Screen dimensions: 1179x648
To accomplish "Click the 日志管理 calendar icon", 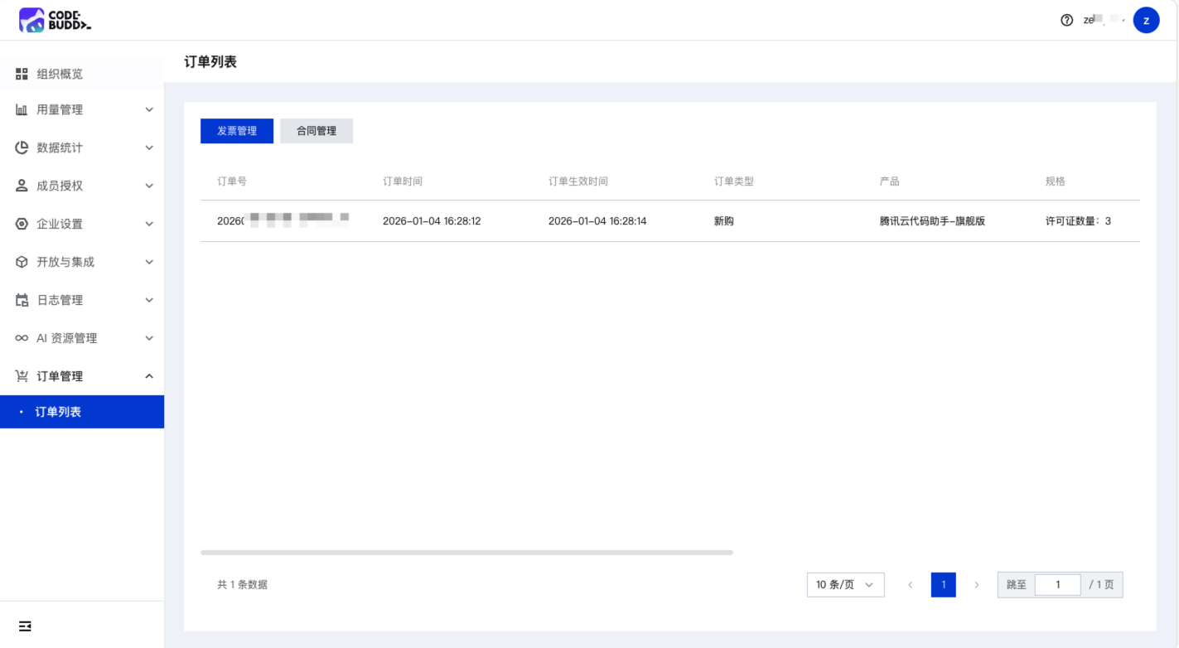I will [x=22, y=300].
